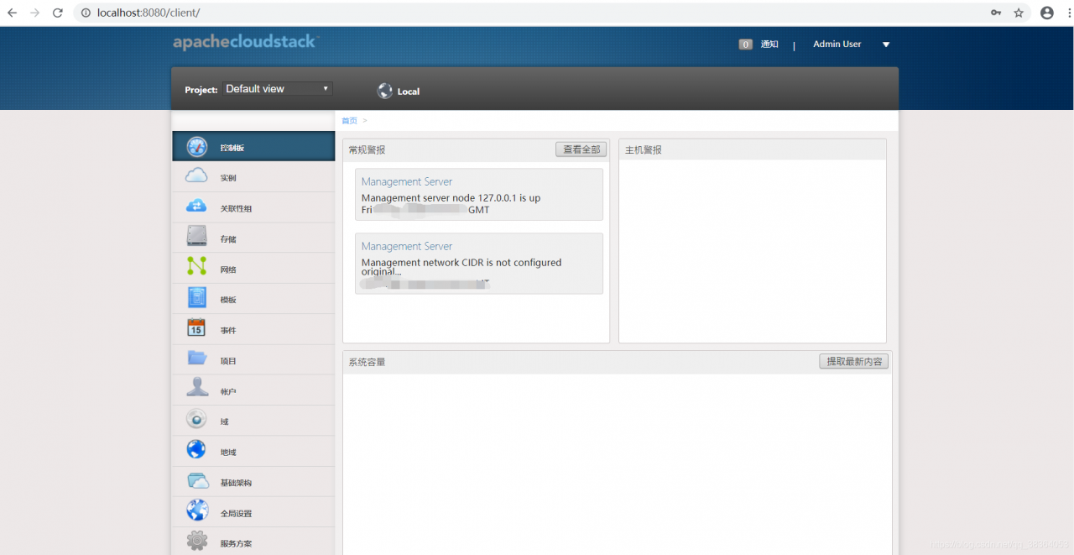Open the 模板 templates section
This screenshot has width=1074, height=555.
[253, 299]
